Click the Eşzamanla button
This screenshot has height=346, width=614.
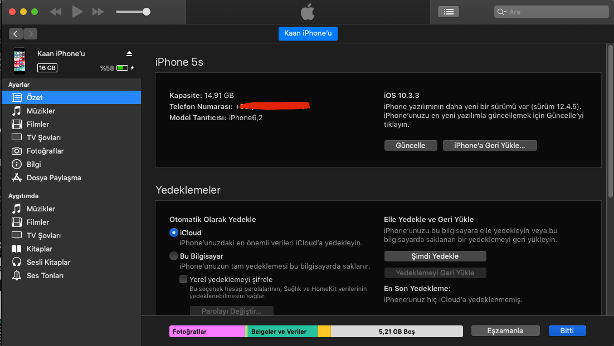(505, 331)
